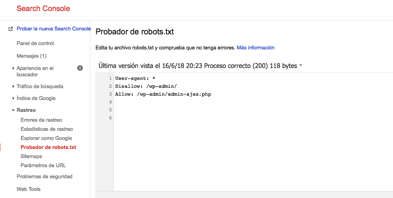Click the info icon next to Apariencia en el buscador
This screenshot has height=198, width=393.
pos(80,68)
